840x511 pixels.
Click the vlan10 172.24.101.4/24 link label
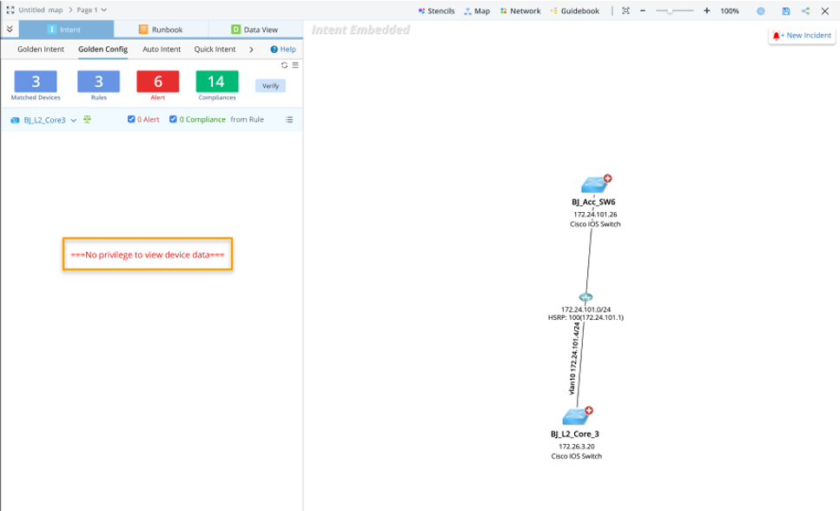(x=574, y=359)
